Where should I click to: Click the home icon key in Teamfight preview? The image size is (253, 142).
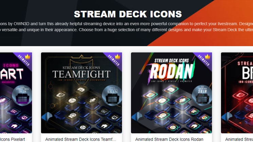click(x=105, y=125)
